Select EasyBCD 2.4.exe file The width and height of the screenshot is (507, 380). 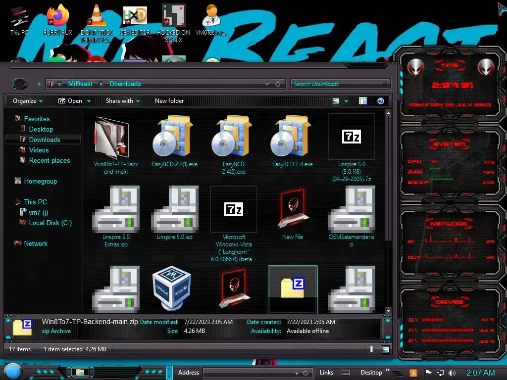click(292, 142)
